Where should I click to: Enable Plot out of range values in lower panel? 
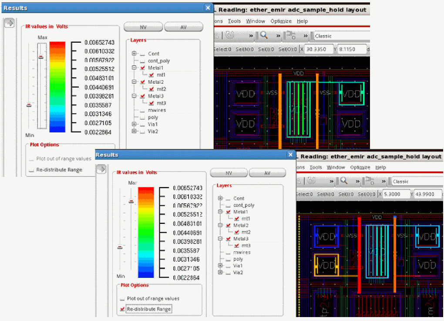(122, 299)
